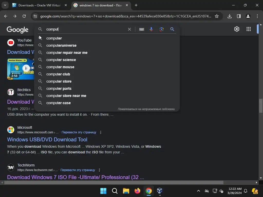Screen dimensions: 263x197
Task: Open more options for the TechWorm result
Action: [x=99, y=170]
